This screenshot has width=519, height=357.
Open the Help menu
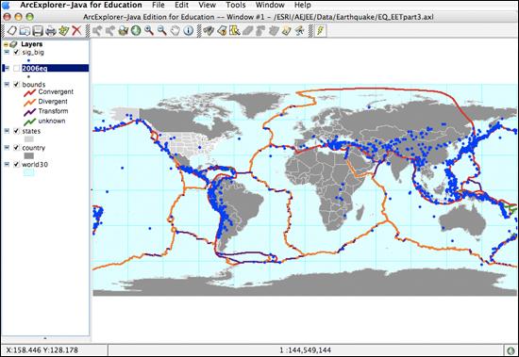(x=303, y=5)
